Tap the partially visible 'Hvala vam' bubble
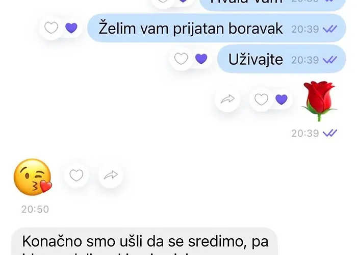 273,5
